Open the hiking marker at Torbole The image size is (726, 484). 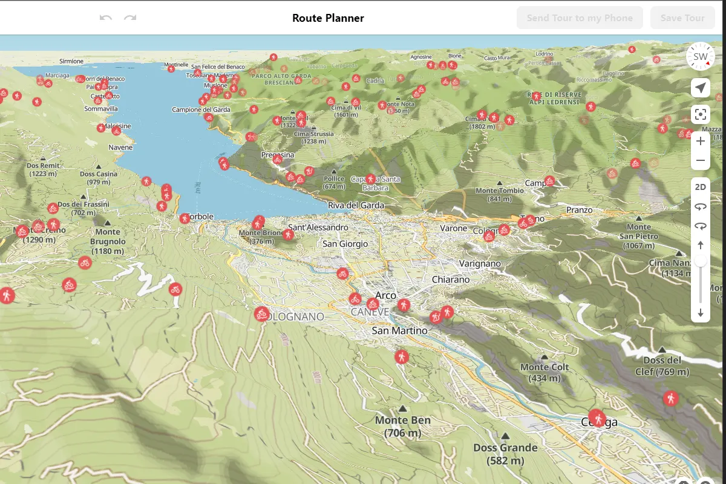(x=185, y=218)
